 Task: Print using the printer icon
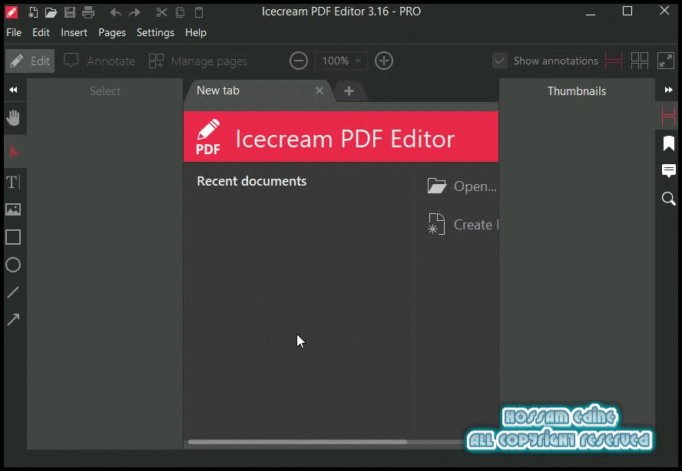click(88, 12)
